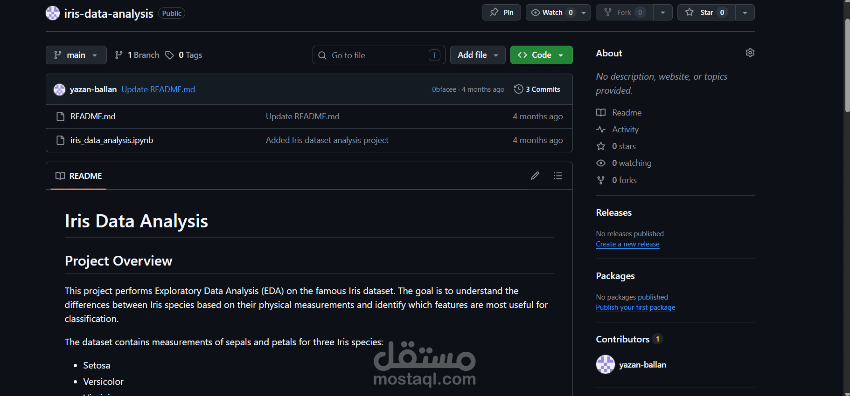Open the iris-data-analysis repository title link
This screenshot has width=850, height=396.
pos(109,14)
